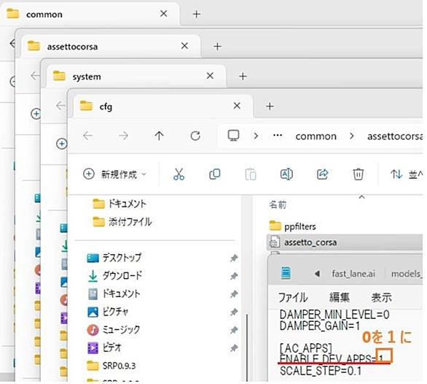Viewport: 427px width, 384px height.
Task: Add a new tab in the system window
Action: tap(243, 76)
